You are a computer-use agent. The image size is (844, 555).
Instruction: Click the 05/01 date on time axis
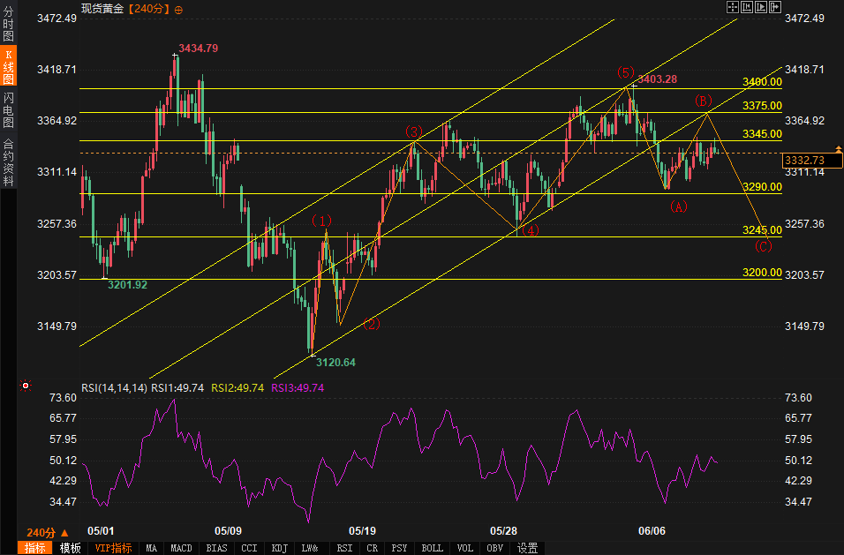(101, 531)
